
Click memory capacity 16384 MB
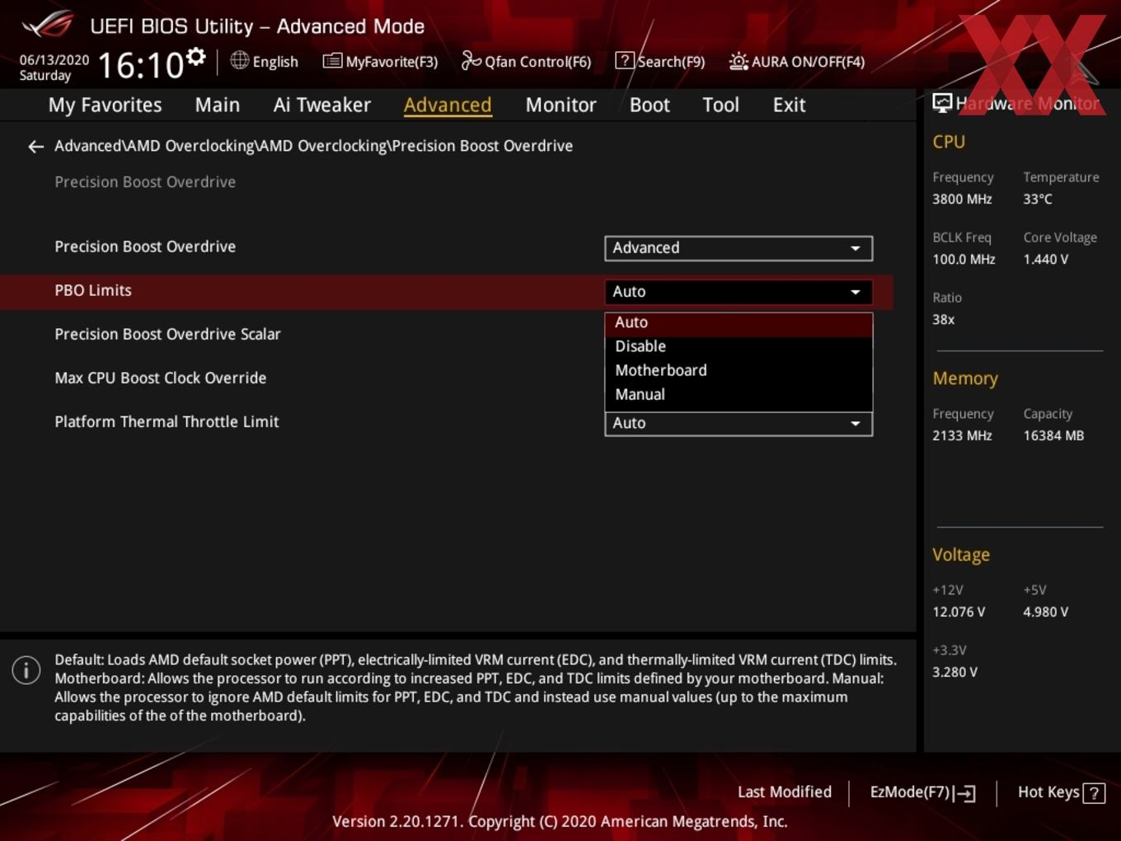click(x=1053, y=436)
